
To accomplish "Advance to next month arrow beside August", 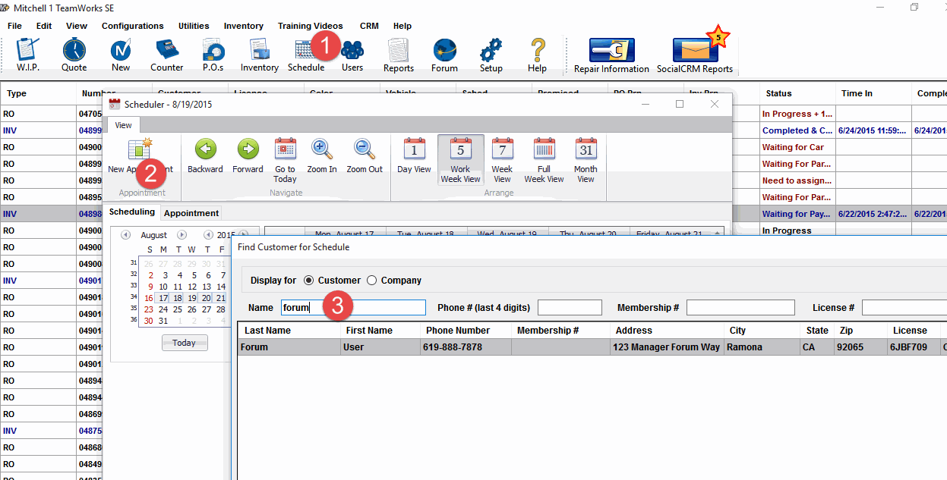I will point(182,235).
